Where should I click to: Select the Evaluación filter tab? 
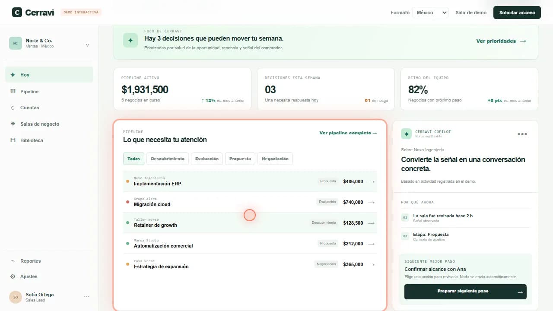[207, 159]
